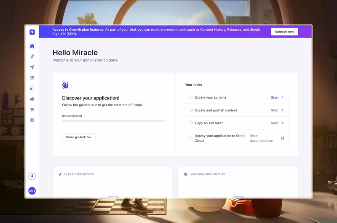Click the Upgrade now button
The width and height of the screenshot is (337, 223).
tap(284, 32)
